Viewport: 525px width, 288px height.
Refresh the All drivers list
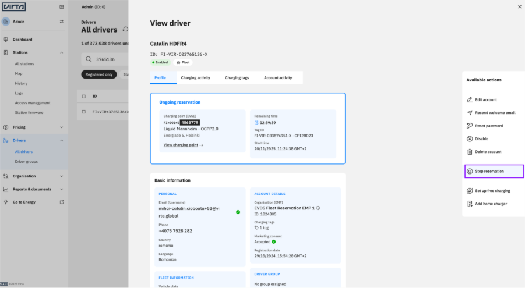(x=125, y=30)
